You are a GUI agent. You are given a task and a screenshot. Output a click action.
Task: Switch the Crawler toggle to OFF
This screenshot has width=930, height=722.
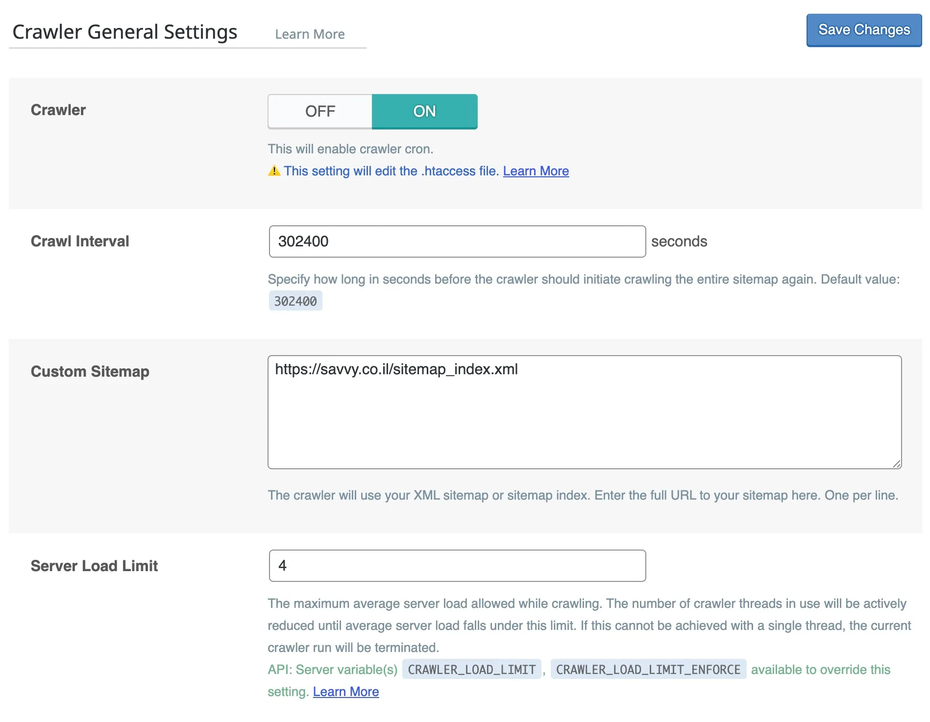point(320,111)
